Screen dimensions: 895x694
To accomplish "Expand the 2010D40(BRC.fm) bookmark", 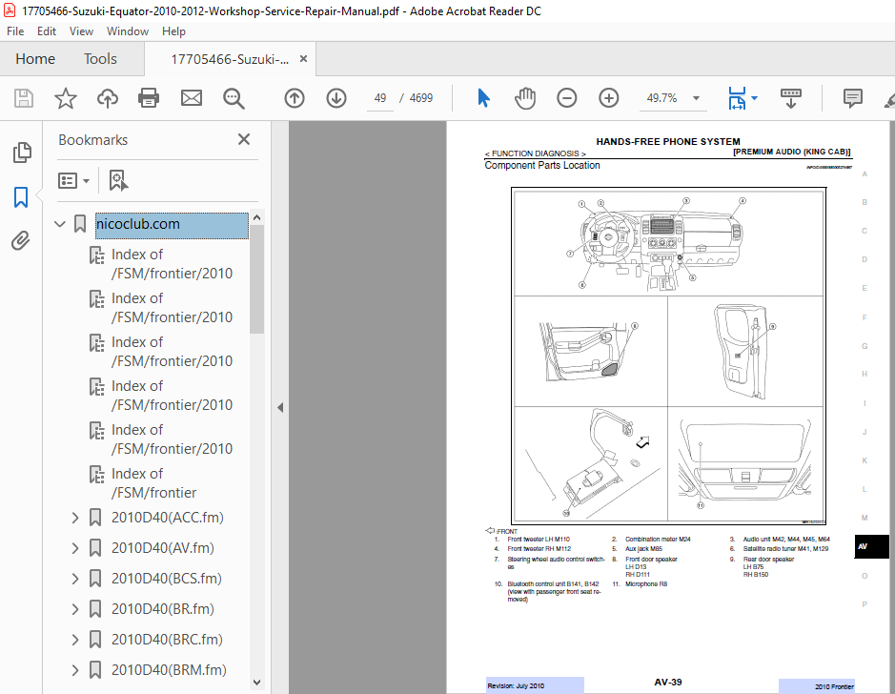I will click(74, 640).
